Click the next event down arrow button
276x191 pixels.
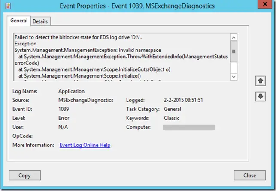(x=261, y=96)
